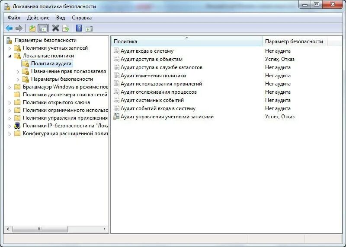
Task: Click the folder icon of Политика аудита
Action: [26, 63]
